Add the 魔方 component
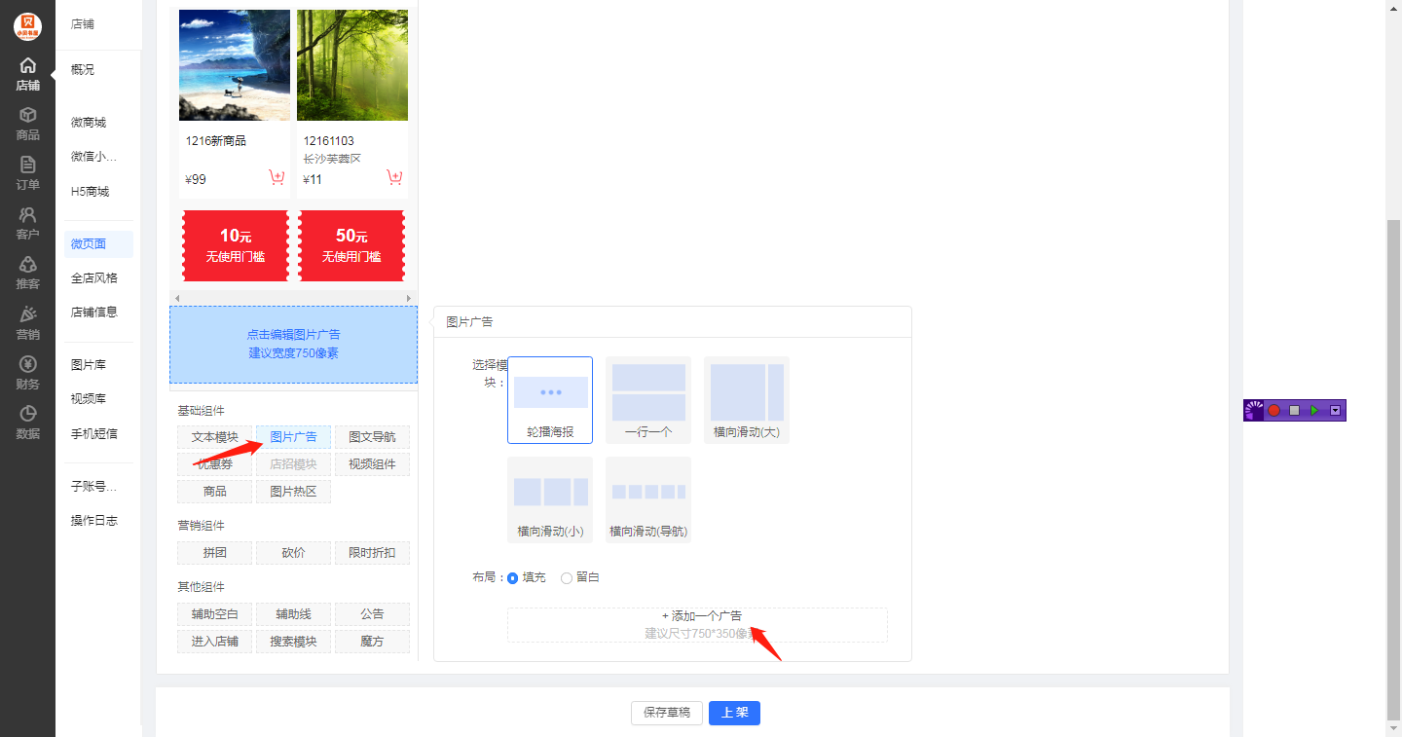Image resolution: width=1402 pixels, height=737 pixels. point(372,642)
